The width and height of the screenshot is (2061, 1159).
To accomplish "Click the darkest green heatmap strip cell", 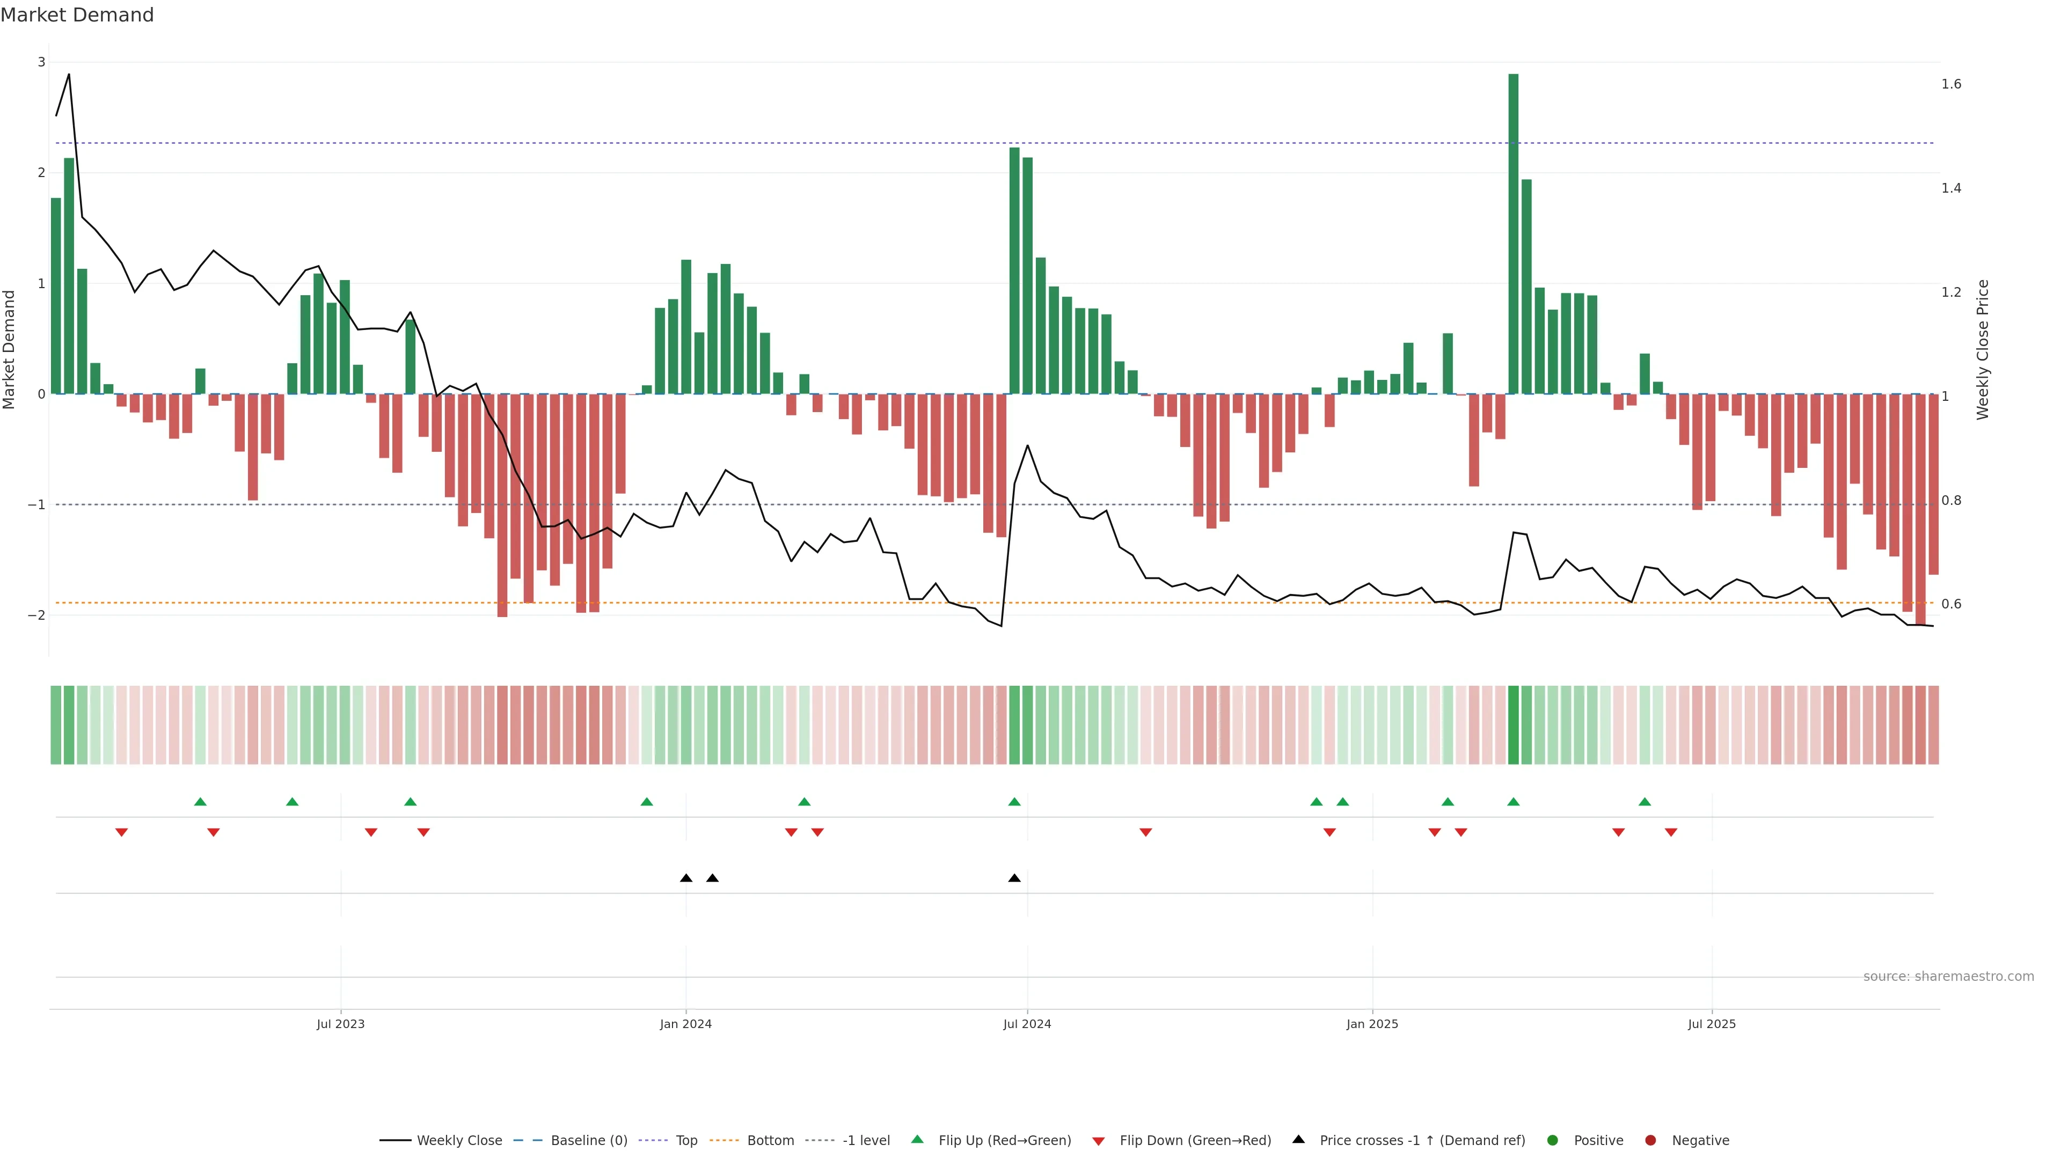I will 1513,725.
